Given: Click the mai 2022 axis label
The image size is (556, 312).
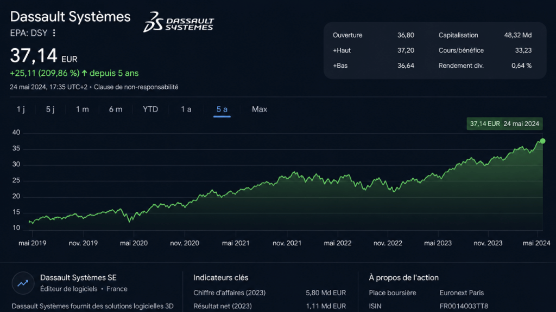Looking at the screenshot, I should (338, 243).
